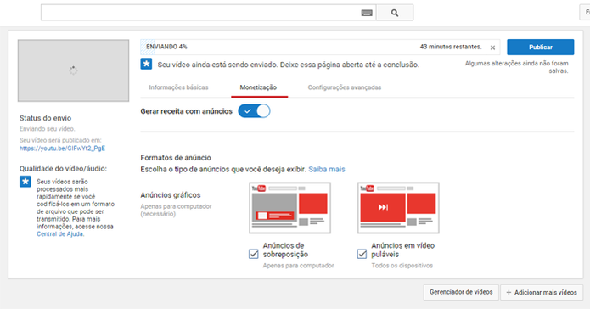Click 'Algumas alterações ainda não foram salvas' notice

pos(517,67)
